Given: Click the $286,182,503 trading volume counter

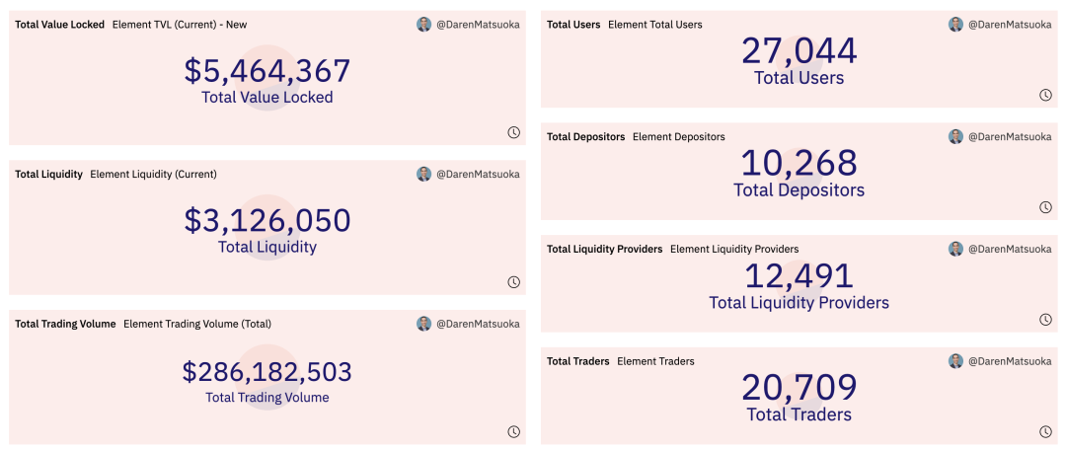Looking at the screenshot, I should tap(266, 372).
